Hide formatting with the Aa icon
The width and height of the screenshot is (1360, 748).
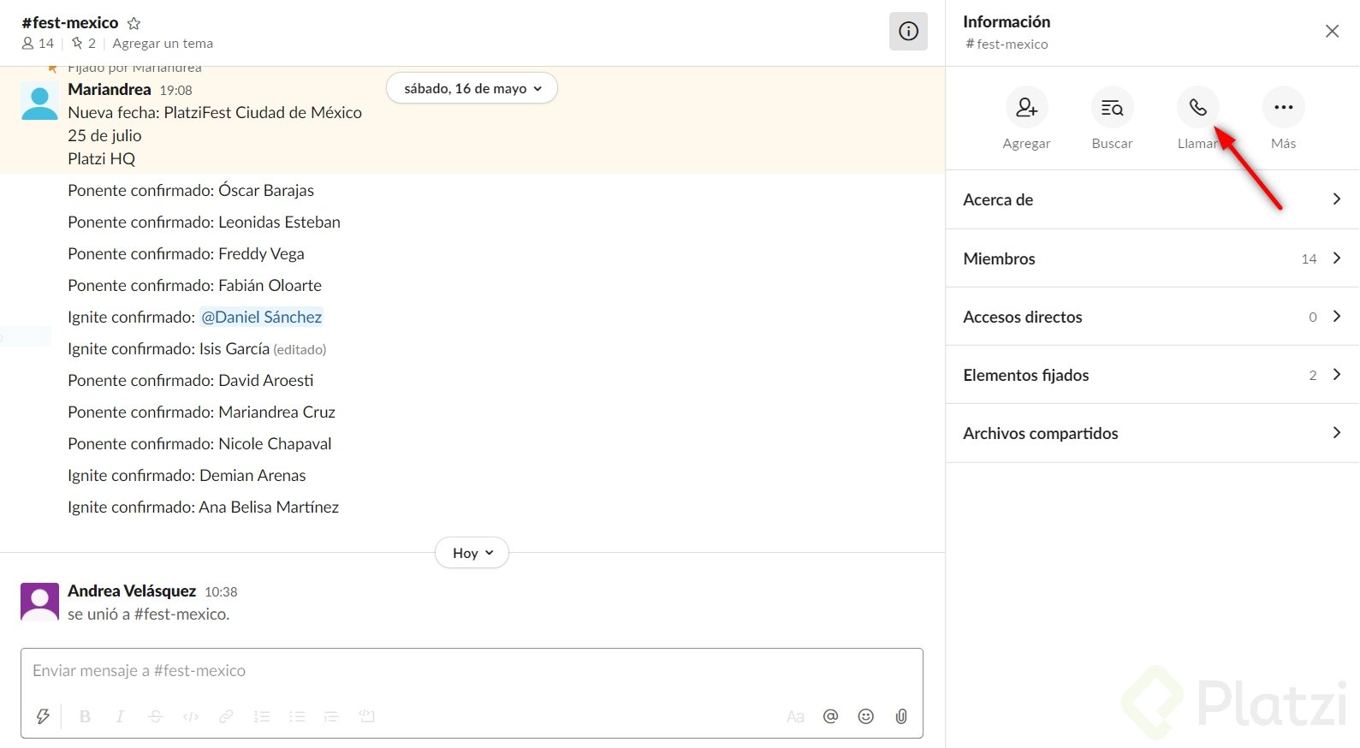(795, 716)
